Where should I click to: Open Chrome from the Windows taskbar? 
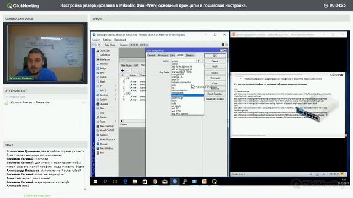(155, 182)
